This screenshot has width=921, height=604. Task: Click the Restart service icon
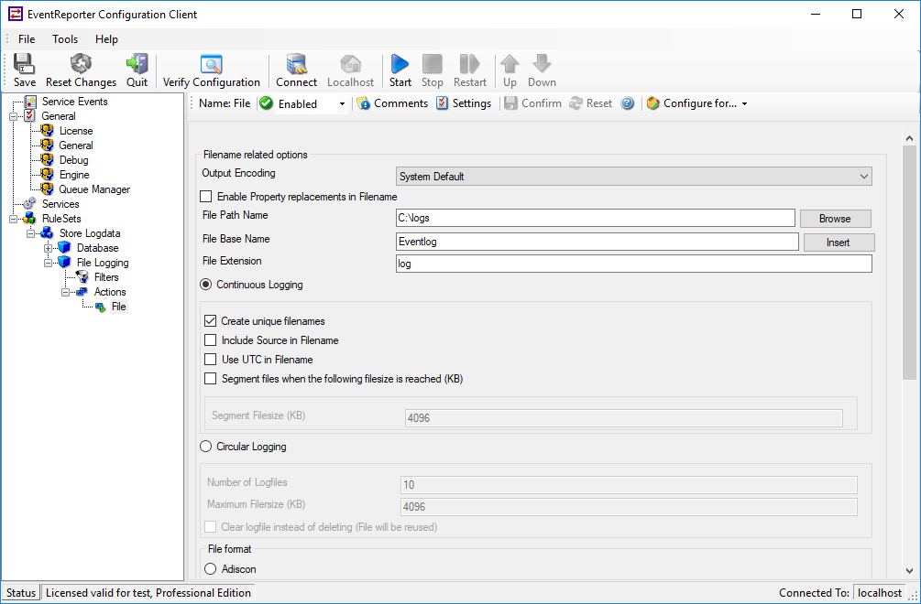470,70
